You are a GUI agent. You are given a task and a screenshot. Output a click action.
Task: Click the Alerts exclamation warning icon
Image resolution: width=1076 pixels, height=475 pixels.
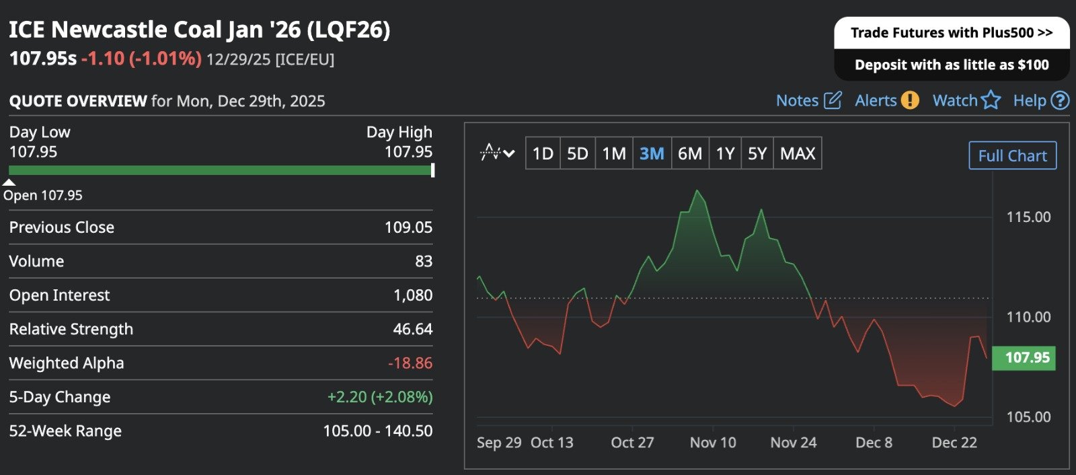click(909, 100)
